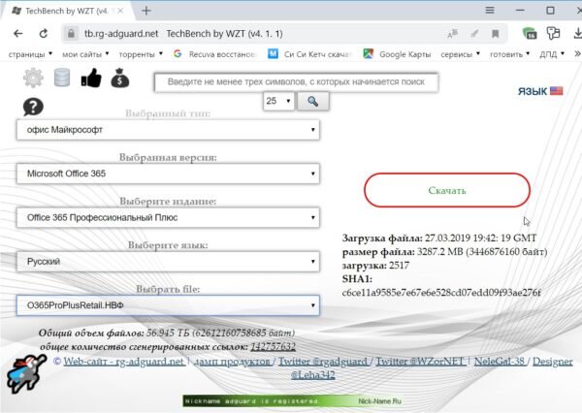582x413 pixels.
Task: Click the database cylinder icon
Action: coord(62,78)
